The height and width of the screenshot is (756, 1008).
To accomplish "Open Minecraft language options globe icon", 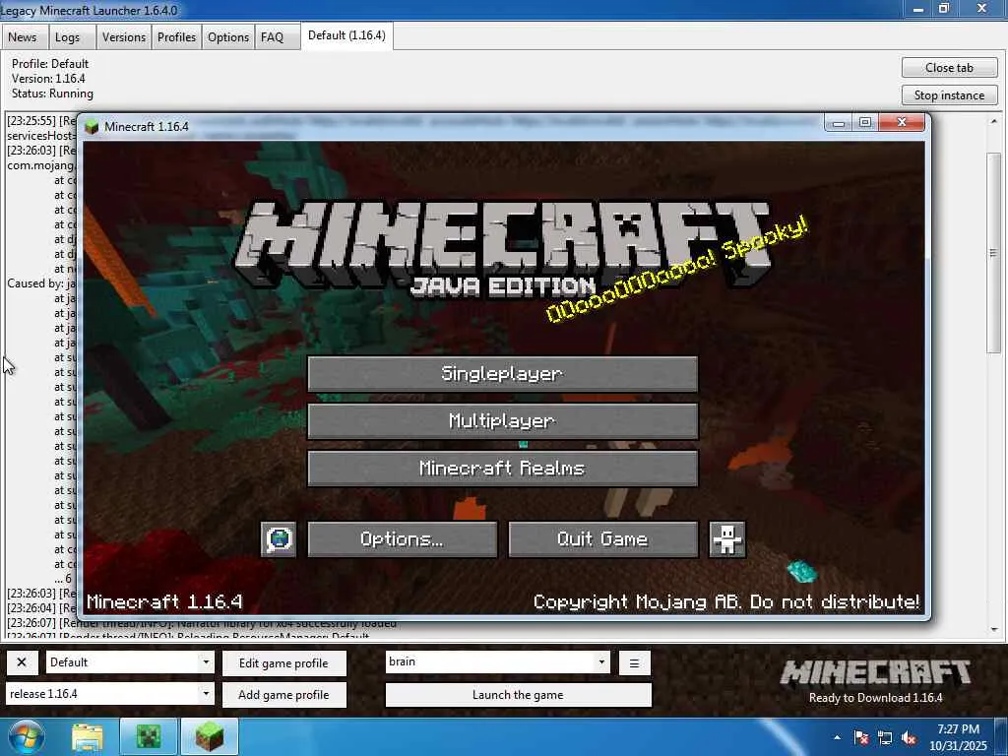I will pos(279,538).
